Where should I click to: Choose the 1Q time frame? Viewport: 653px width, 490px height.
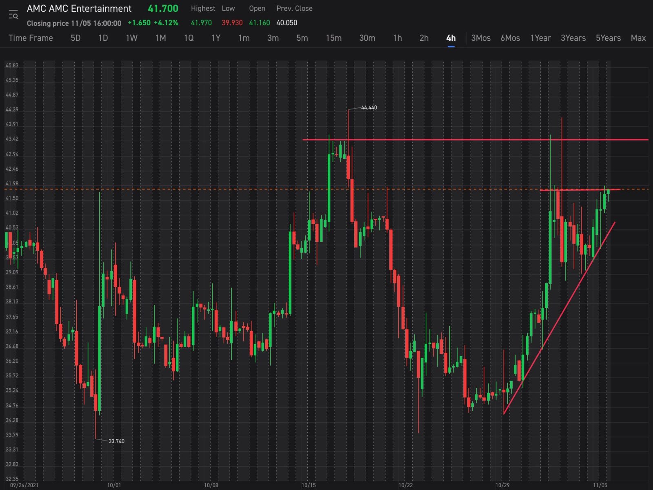(x=189, y=38)
